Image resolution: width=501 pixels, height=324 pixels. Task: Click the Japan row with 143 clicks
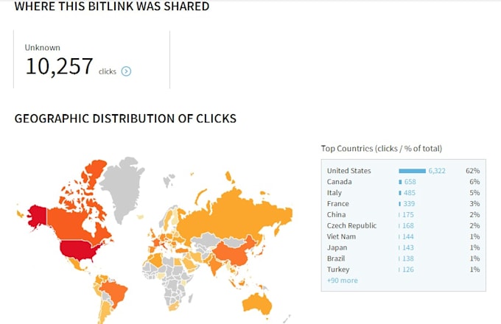coord(338,247)
